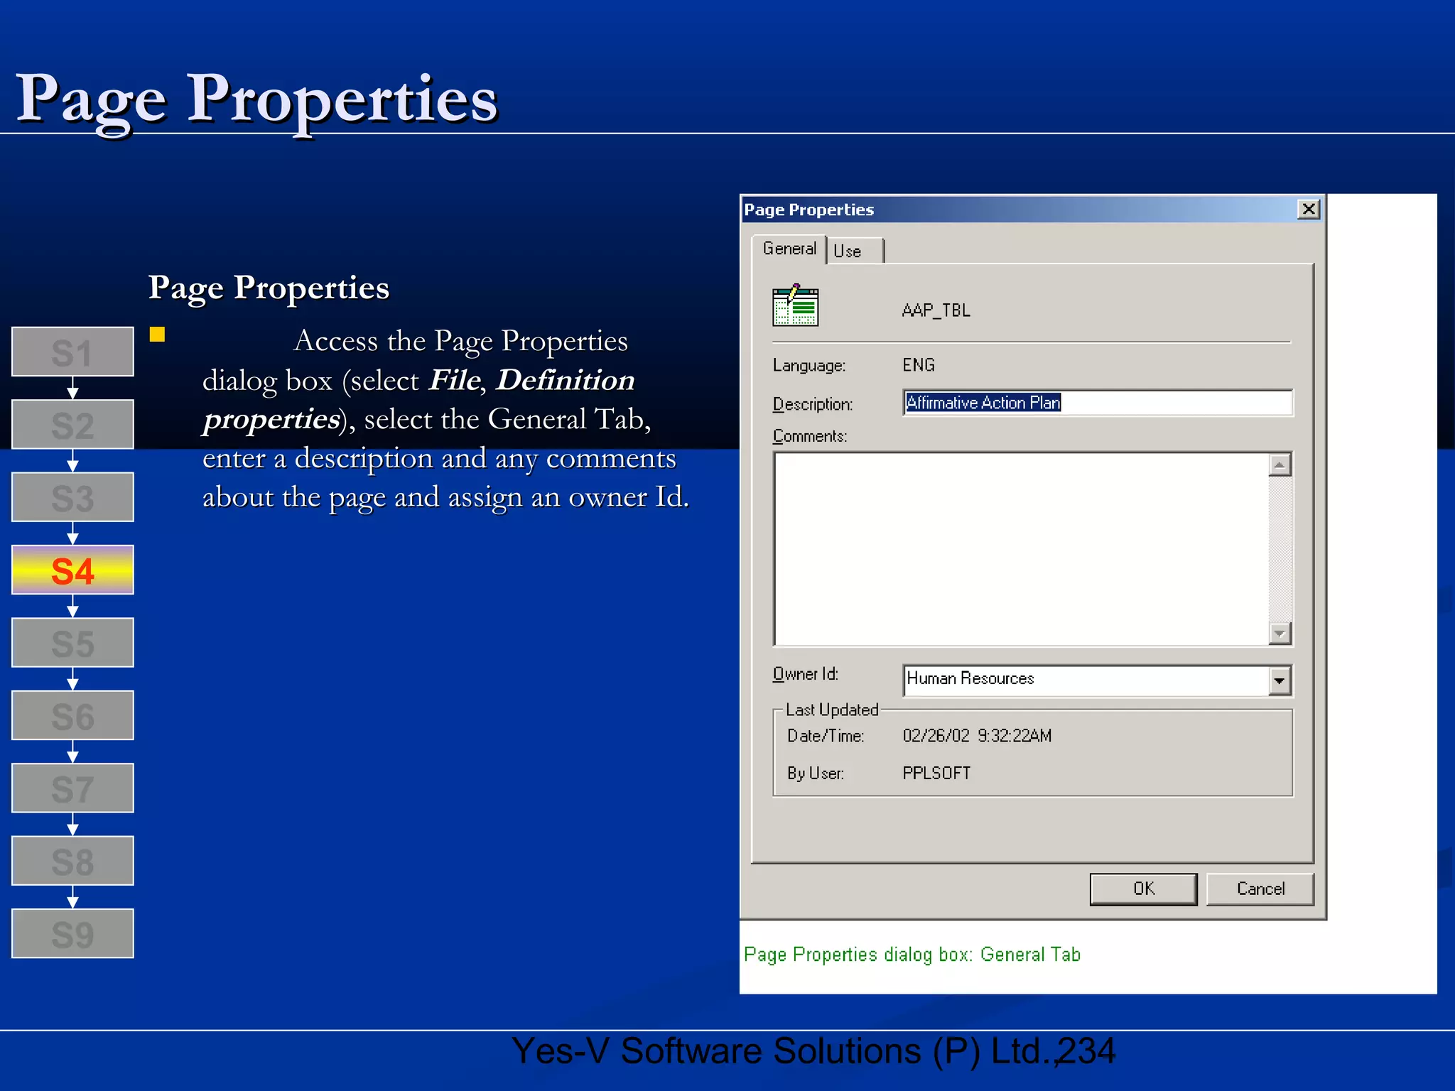The image size is (1455, 1091).
Task: Click the S8 step box
Action: pyautogui.click(x=72, y=860)
